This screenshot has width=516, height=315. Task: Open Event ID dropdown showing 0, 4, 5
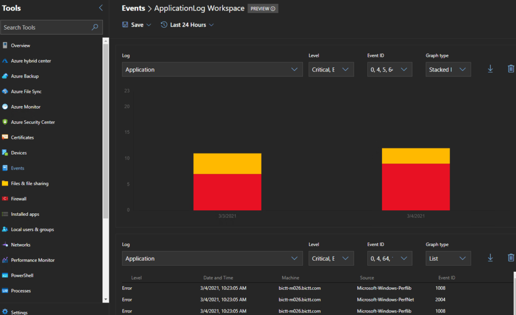click(390, 69)
